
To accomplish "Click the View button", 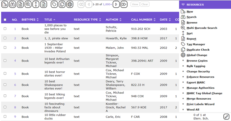I will 135,4.
